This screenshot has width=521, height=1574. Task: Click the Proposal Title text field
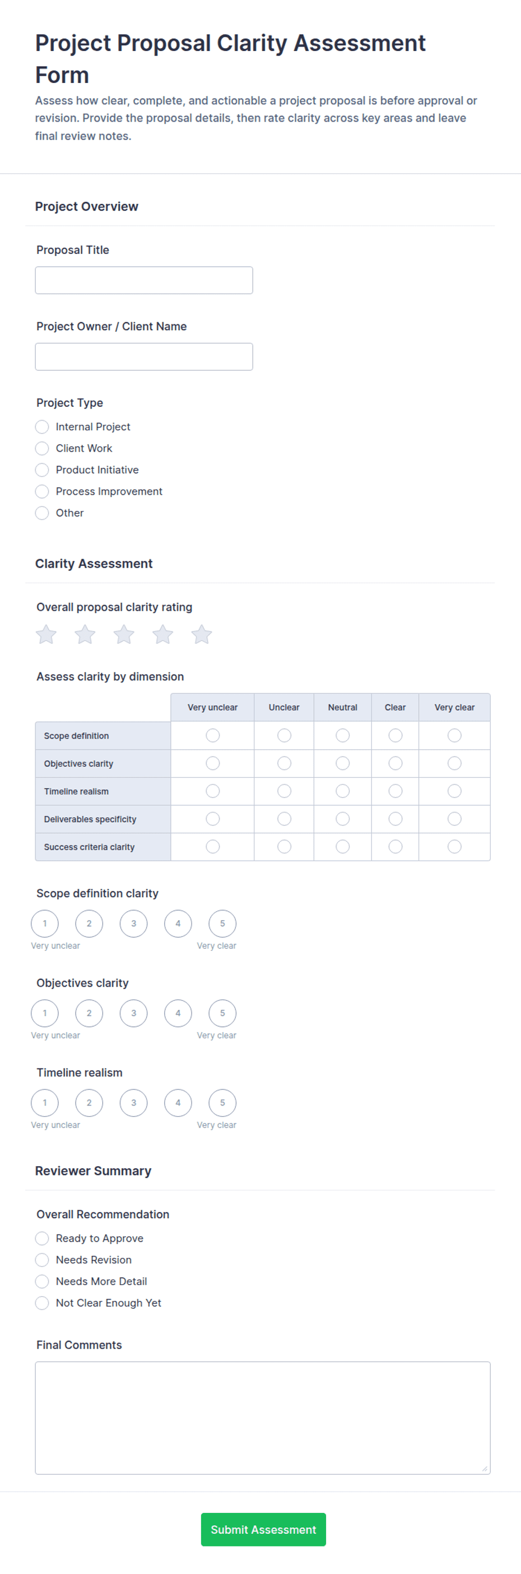(144, 281)
